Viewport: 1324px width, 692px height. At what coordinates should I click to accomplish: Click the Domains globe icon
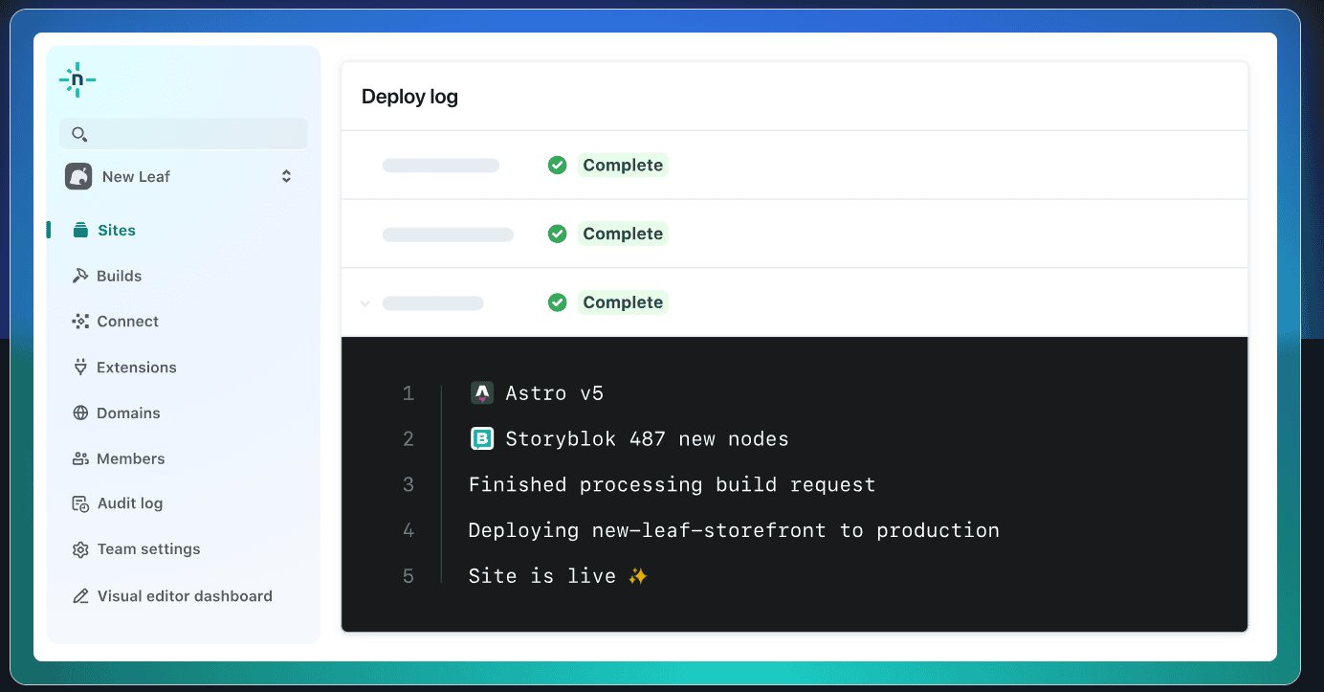(x=80, y=413)
